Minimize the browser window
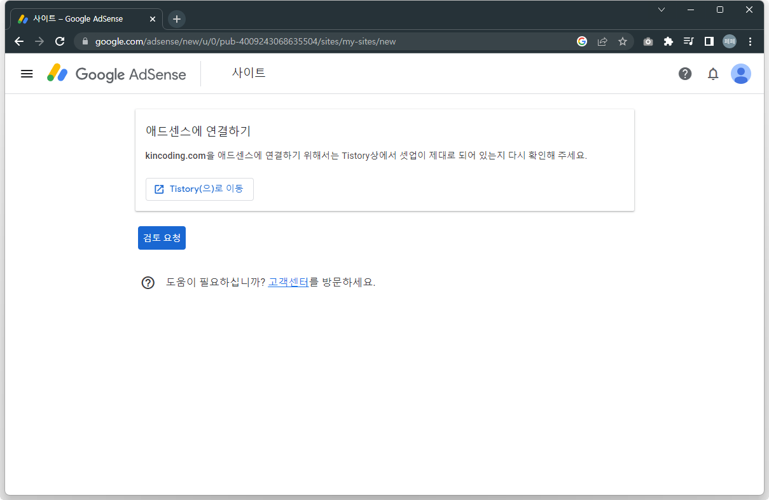Viewport: 769px width, 500px height. (691, 10)
